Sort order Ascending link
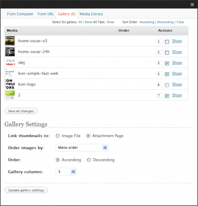Viewport: 198px width, 206px height. (x=147, y=22)
